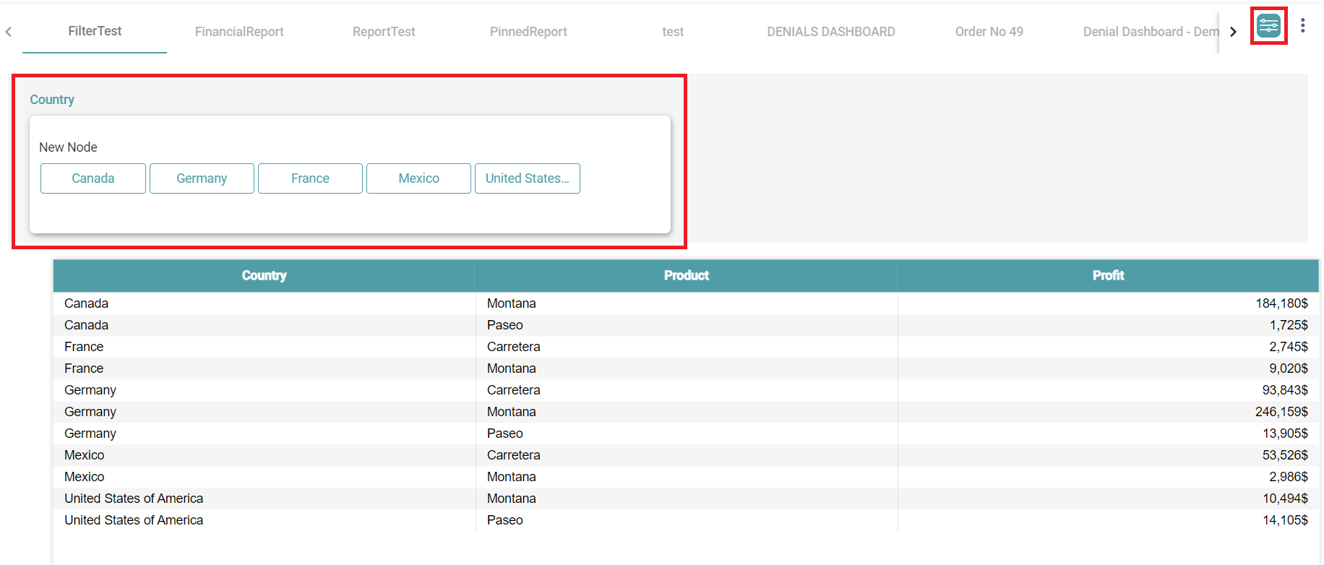Select the tab labeled test
Screen dimensions: 1324x565
673,32
